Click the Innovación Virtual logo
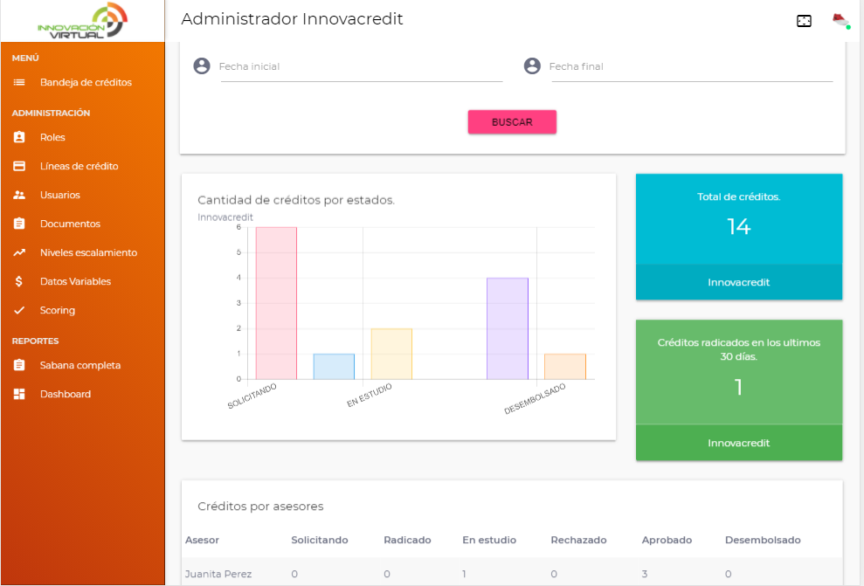864x586 pixels. [82, 21]
